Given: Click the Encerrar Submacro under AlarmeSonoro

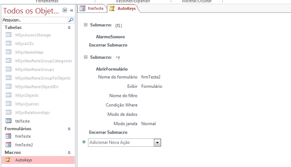Looking at the screenshot, I should click(108, 45).
